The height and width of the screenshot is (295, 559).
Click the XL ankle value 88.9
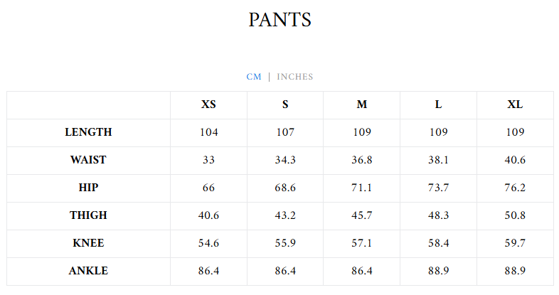coord(515,271)
